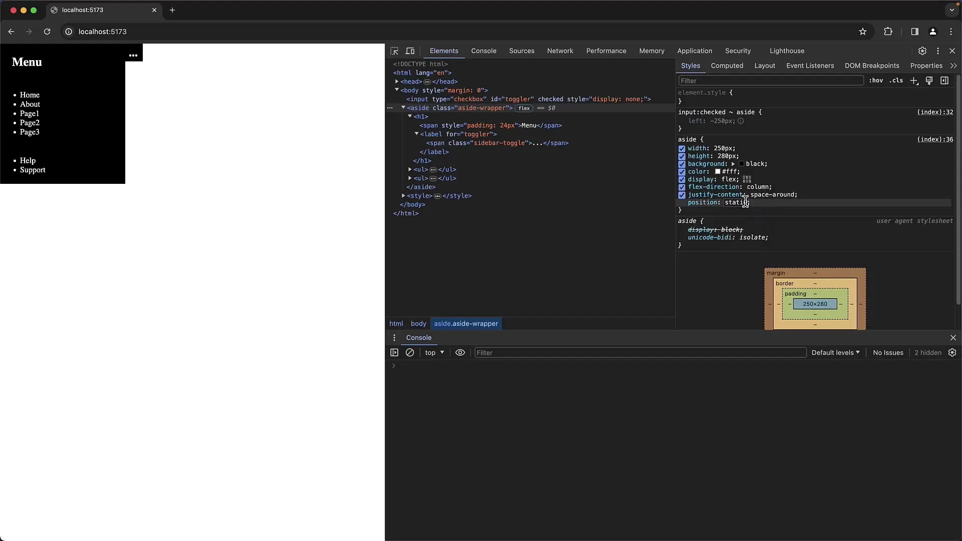Show more Styles pane tabs chevron
This screenshot has width=962, height=541.
tap(953, 66)
